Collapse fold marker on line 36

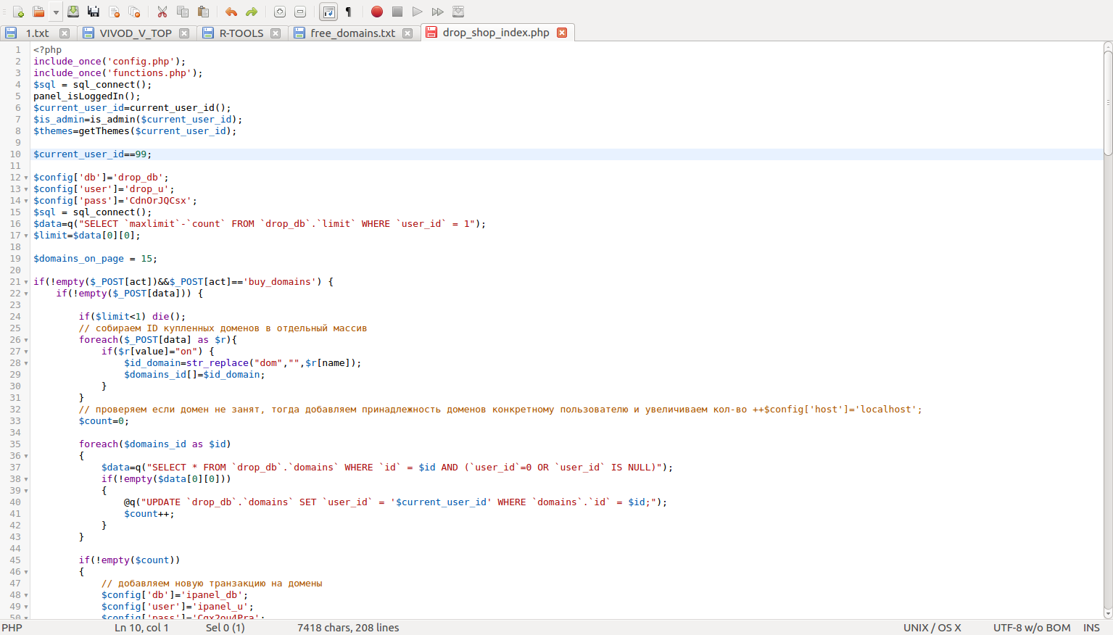pos(26,456)
